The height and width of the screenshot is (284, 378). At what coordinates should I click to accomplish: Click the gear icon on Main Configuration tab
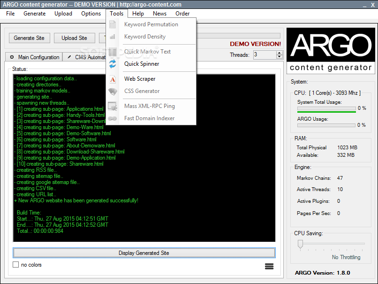coord(12,57)
